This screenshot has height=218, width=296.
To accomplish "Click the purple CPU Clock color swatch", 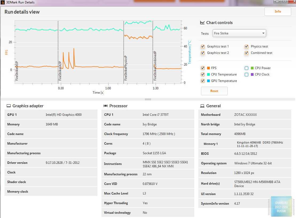I will click(x=252, y=74).
